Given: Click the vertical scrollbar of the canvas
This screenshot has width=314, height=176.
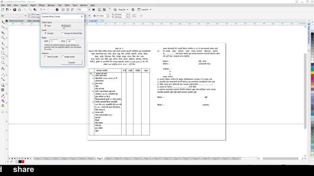Looking at the screenshot, I should click(x=305, y=91).
